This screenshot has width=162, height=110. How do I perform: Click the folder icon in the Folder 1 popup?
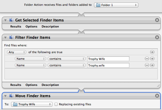point(98,5)
